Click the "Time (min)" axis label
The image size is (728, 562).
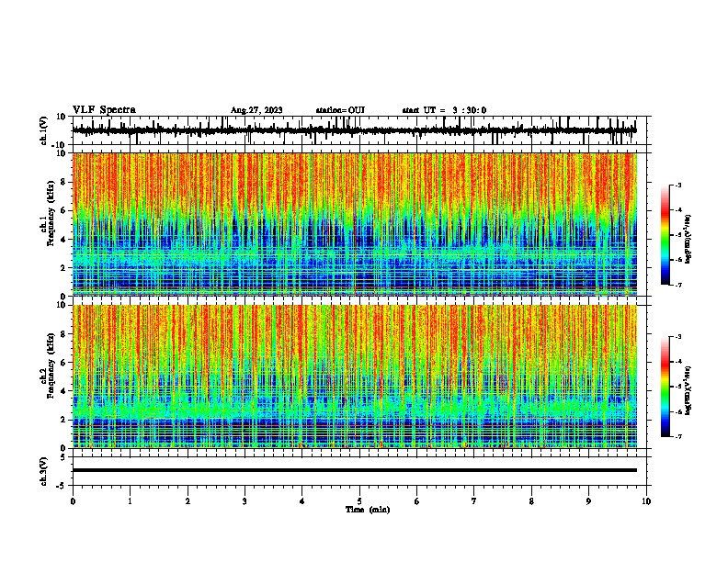tap(368, 510)
